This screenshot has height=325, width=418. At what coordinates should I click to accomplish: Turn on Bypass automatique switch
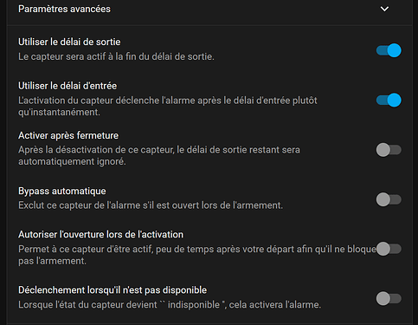pos(389,199)
